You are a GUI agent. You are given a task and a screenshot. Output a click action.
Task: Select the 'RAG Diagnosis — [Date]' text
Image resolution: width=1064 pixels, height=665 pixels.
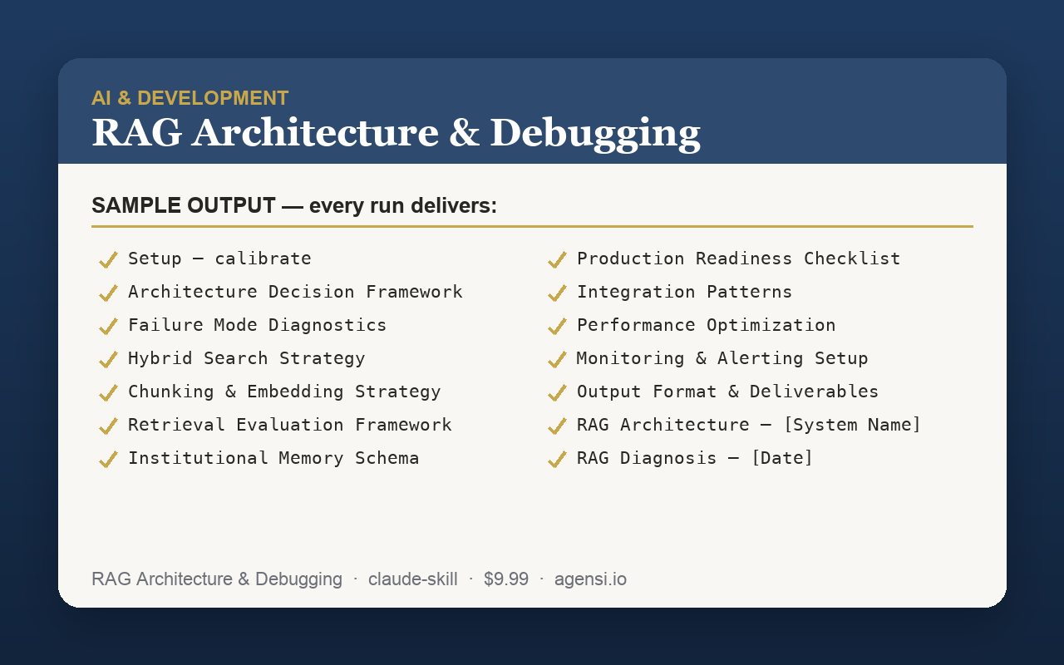[x=696, y=458]
